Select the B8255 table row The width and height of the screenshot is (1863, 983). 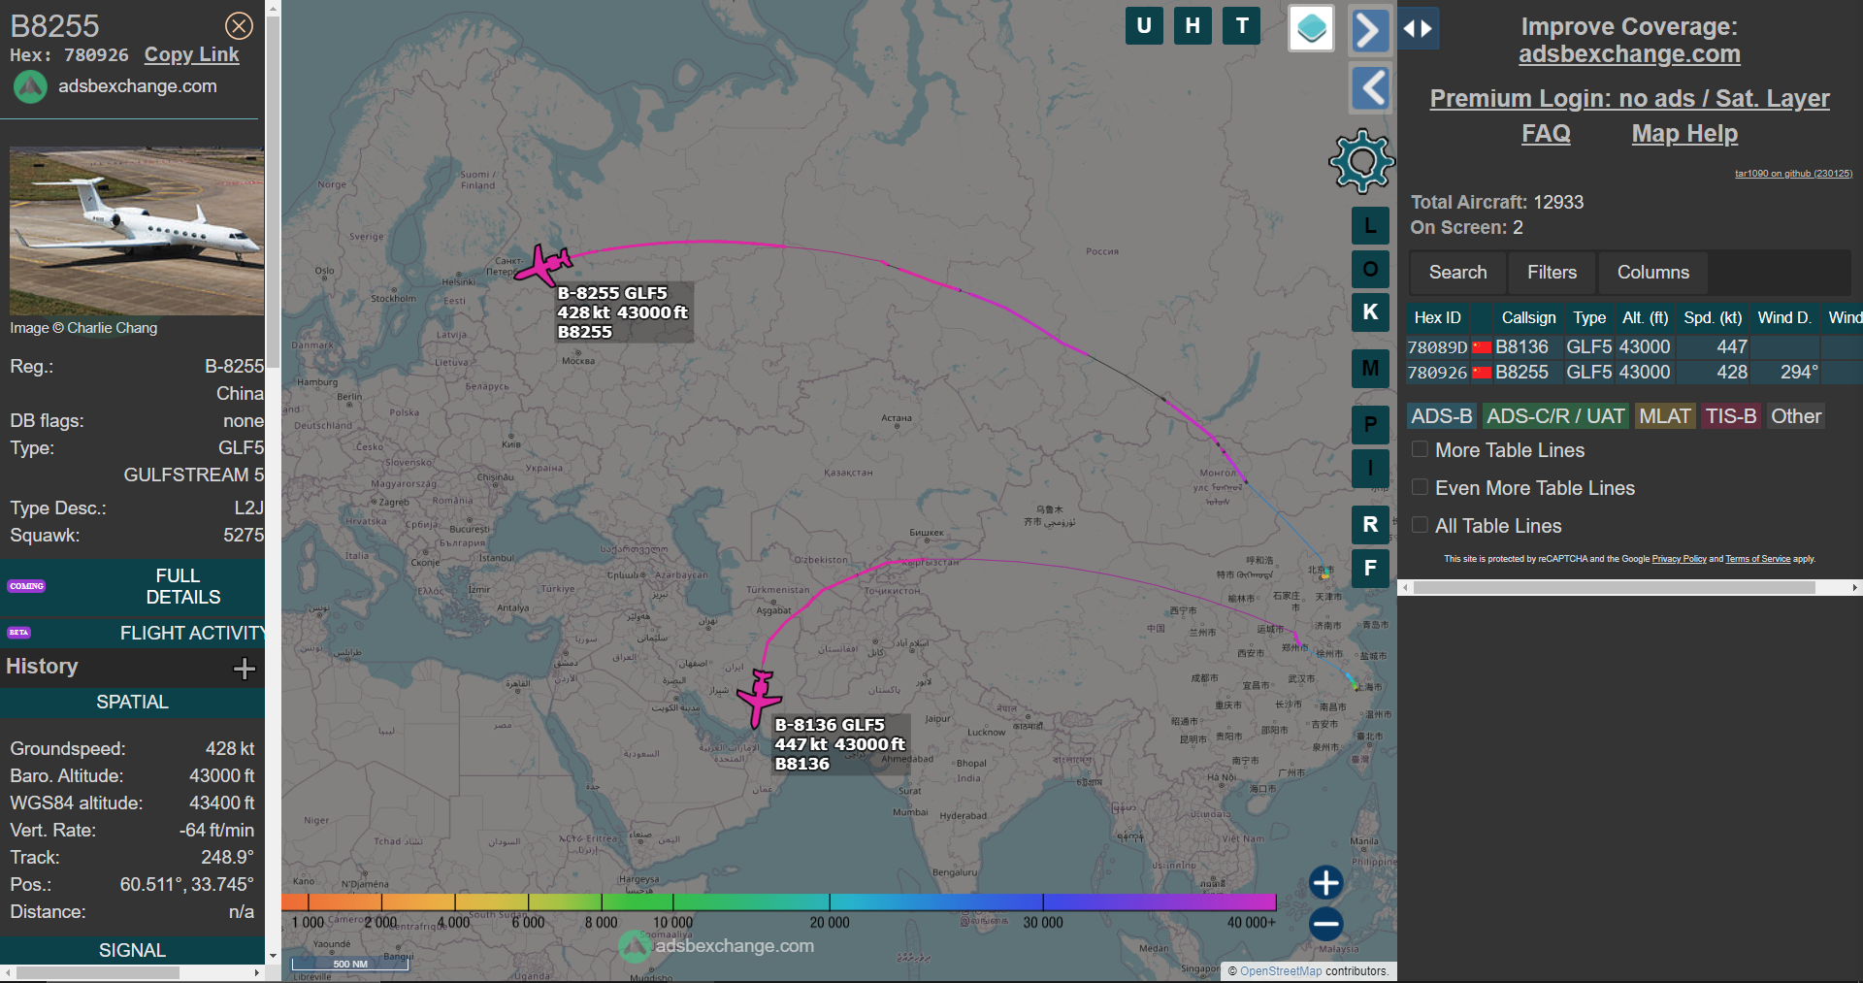pos(1634,372)
